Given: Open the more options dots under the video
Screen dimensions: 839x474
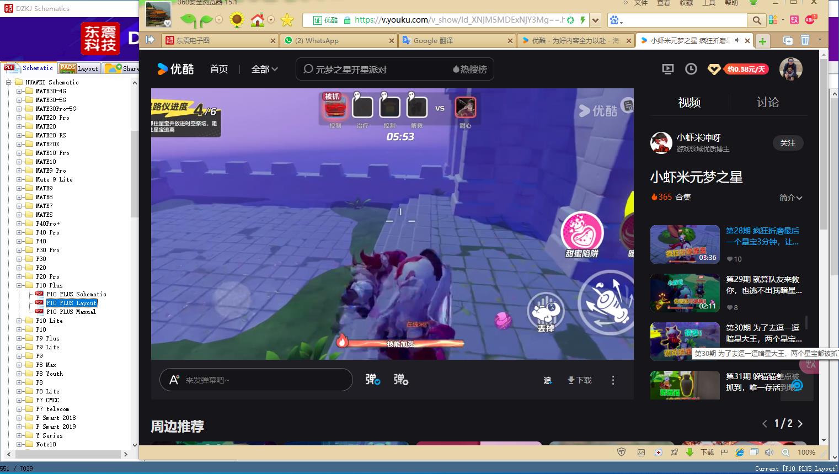Looking at the screenshot, I should click(613, 380).
